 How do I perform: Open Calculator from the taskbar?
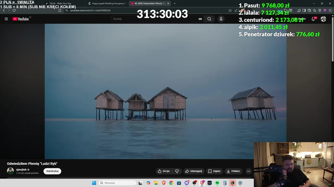(225, 183)
